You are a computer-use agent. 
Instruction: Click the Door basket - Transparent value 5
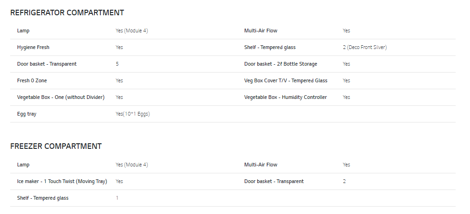(117, 64)
